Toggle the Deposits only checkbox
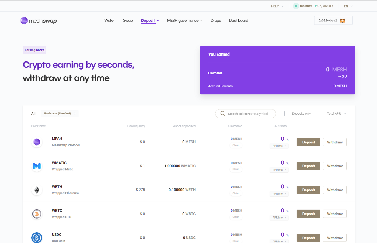Image resolution: width=377 pixels, height=243 pixels. tap(287, 114)
